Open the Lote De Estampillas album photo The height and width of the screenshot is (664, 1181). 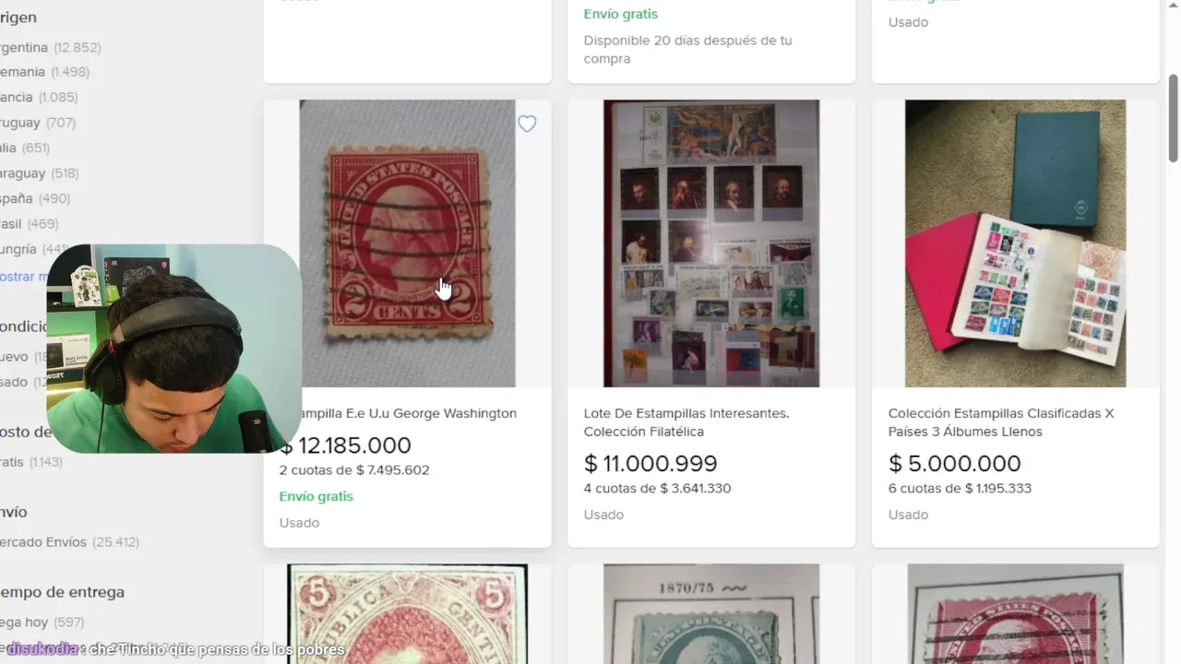(x=710, y=243)
